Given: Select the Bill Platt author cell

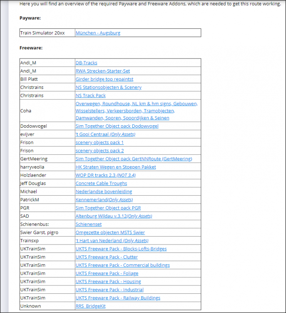Looking at the screenshot, I should (47, 79).
